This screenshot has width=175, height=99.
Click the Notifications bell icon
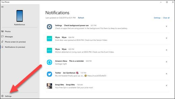click(2, 47)
